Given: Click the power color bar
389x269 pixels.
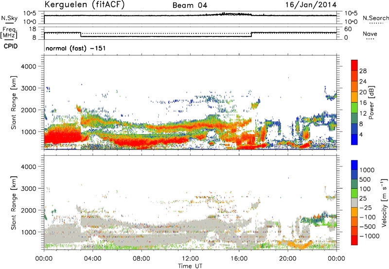Looking at the screenshot, I should (x=354, y=102).
